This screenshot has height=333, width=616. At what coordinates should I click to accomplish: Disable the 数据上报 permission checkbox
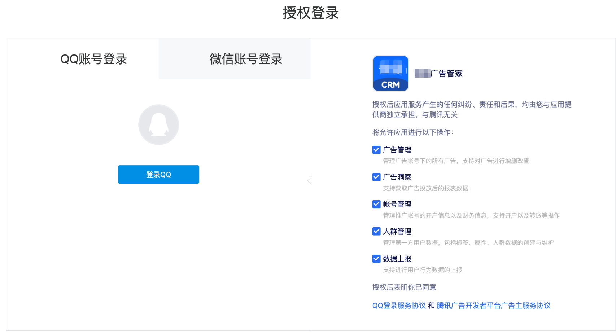pos(376,259)
